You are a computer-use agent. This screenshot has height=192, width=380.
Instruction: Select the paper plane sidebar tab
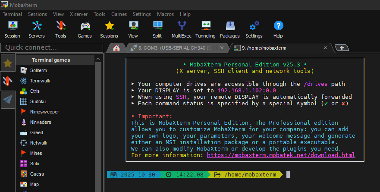pyautogui.click(x=8, y=100)
